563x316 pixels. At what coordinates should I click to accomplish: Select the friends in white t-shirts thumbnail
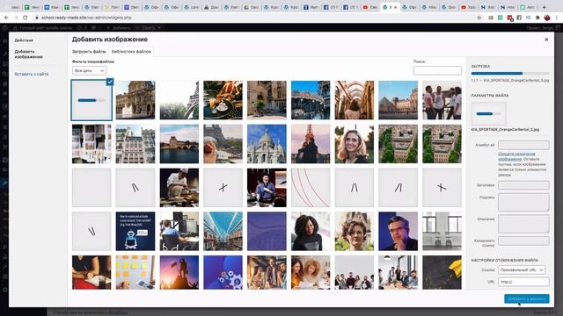(x=442, y=100)
